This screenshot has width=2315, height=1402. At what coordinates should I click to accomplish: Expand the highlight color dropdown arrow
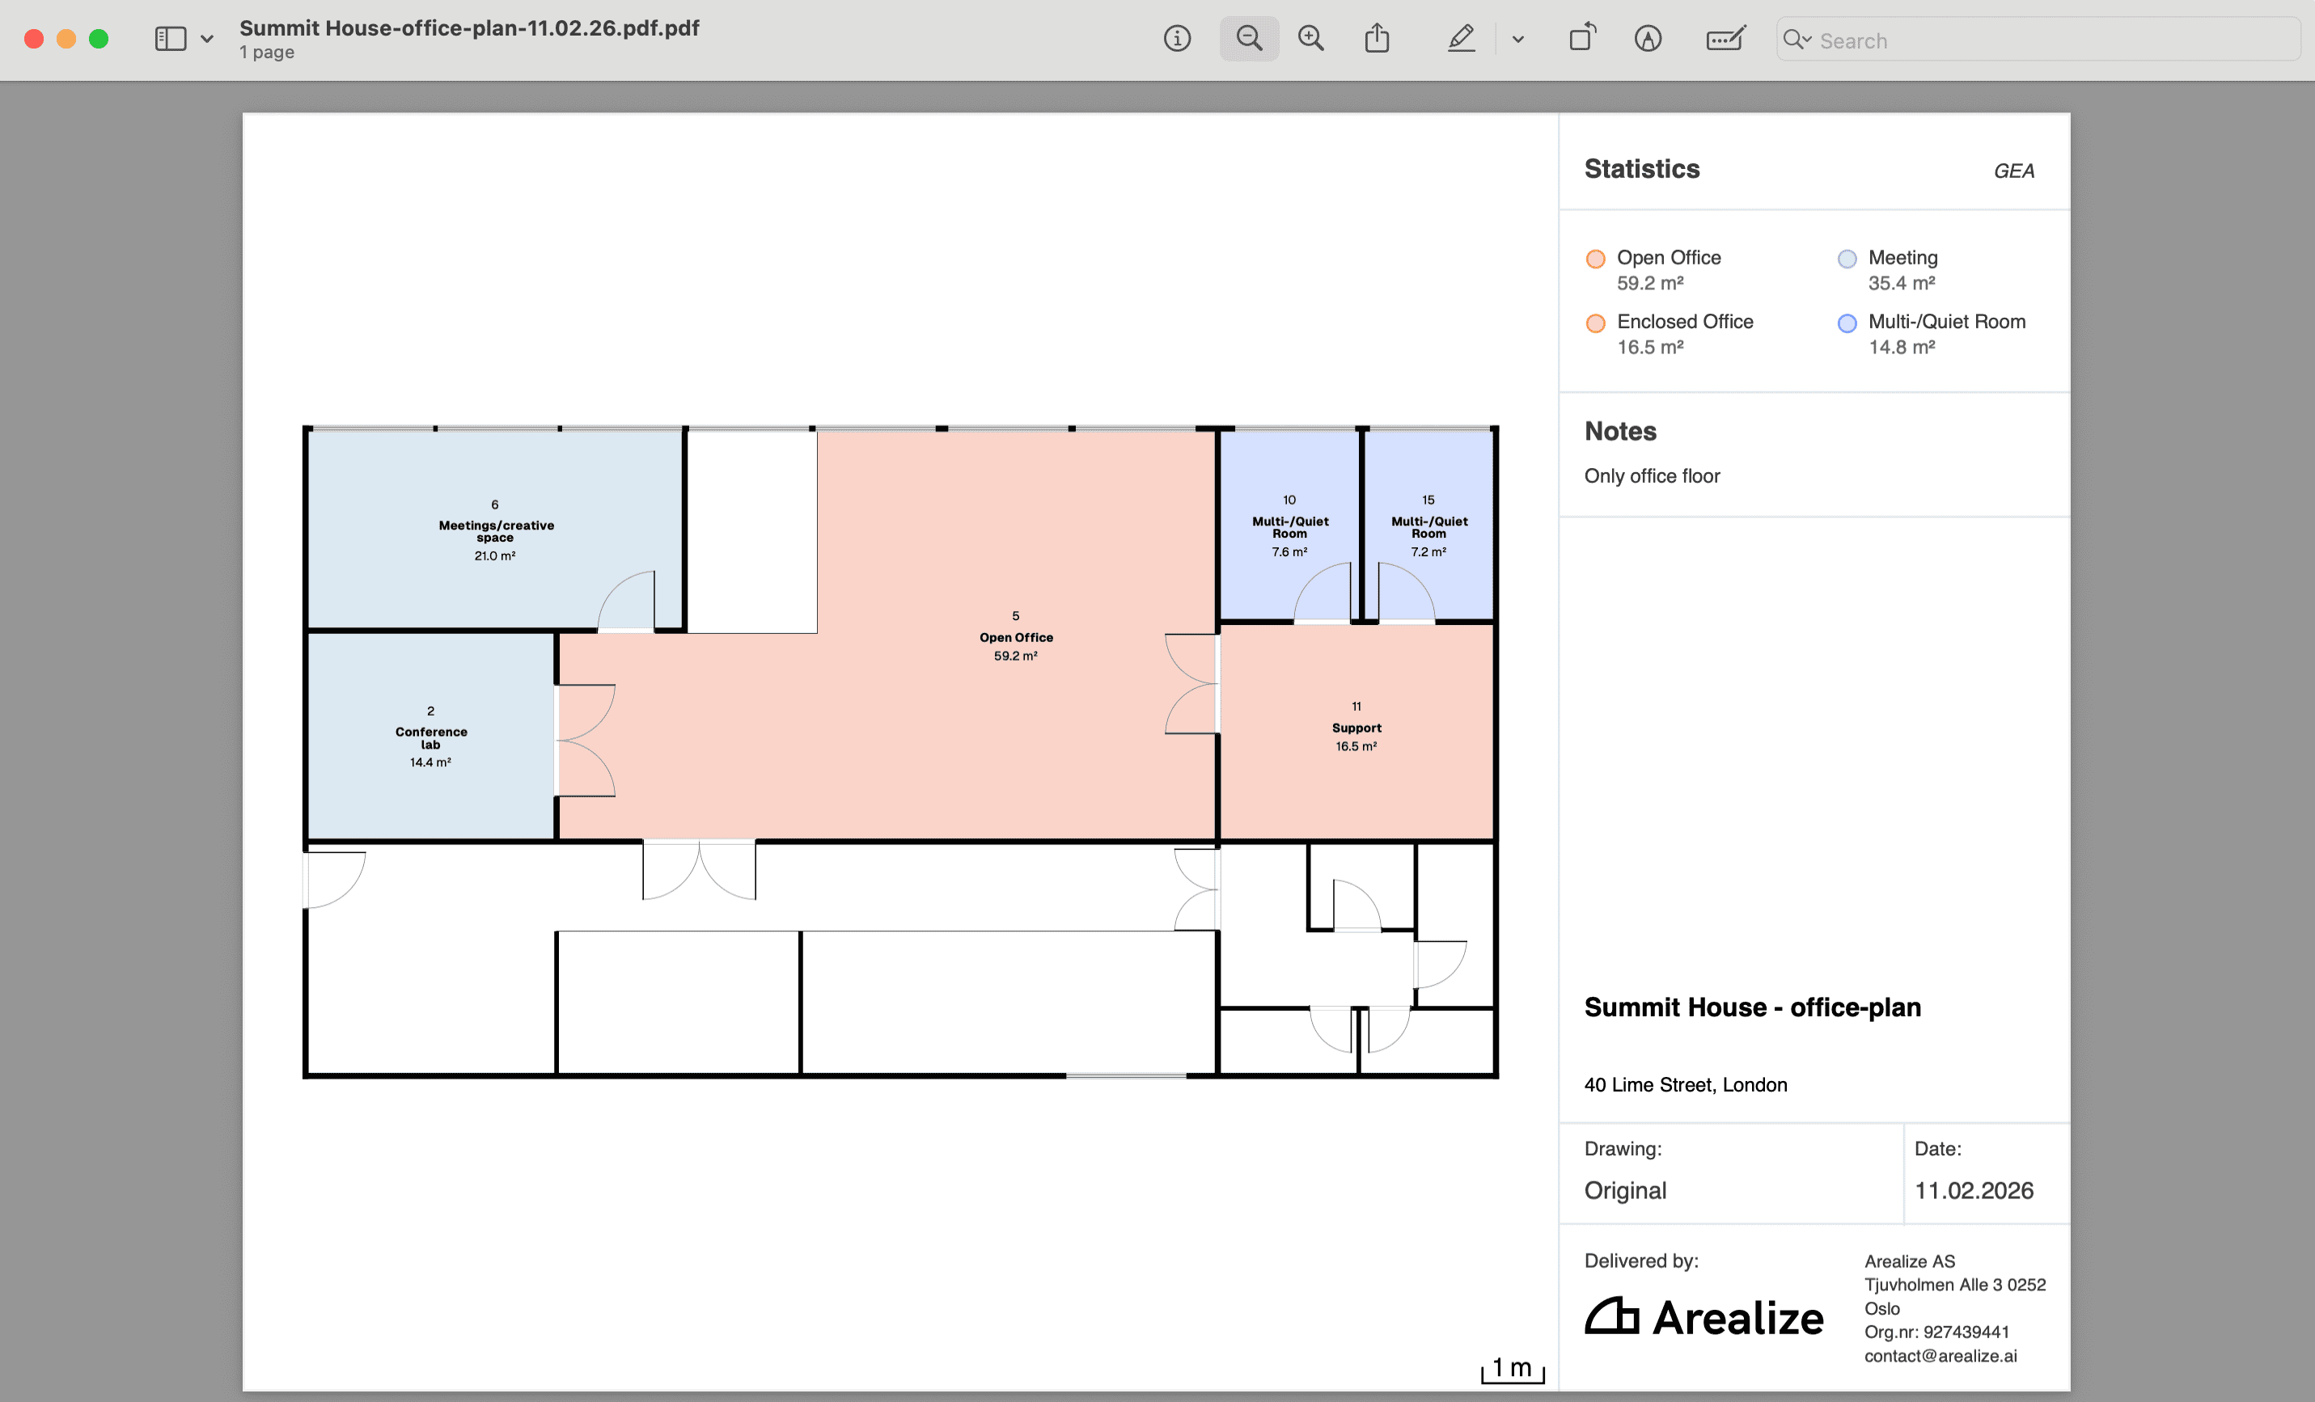(1517, 40)
